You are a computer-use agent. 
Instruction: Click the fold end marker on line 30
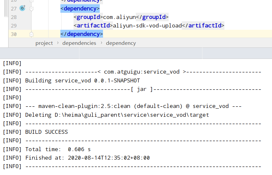tap(31, 34)
